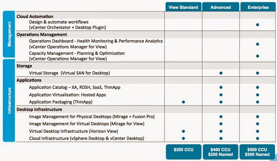Click the Enterprise dot for Operations Dashboard row

pos(258,44)
